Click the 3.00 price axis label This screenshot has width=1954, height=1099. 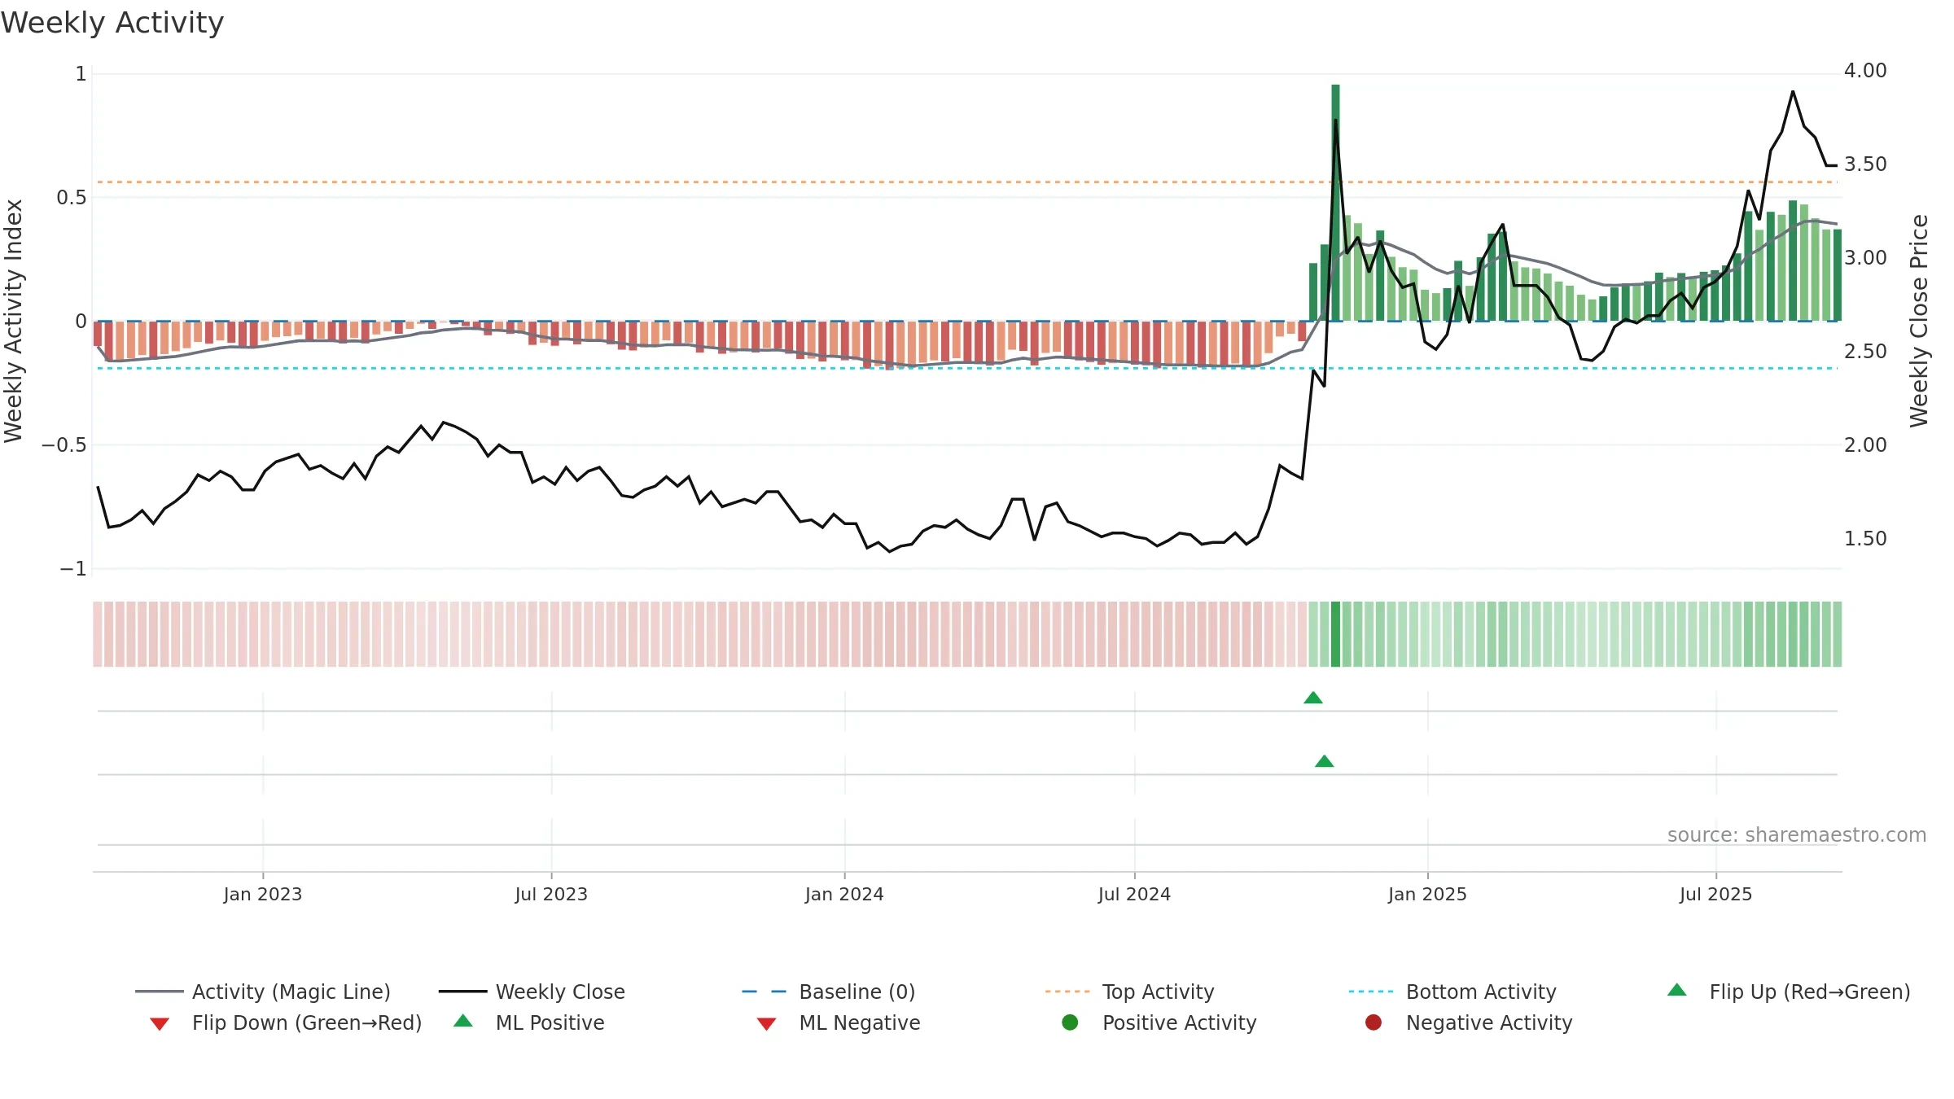(1865, 258)
